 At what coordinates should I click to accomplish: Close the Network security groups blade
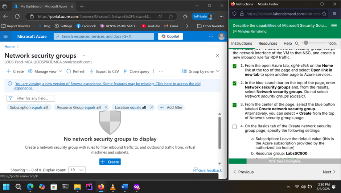pyautogui.click(x=217, y=56)
